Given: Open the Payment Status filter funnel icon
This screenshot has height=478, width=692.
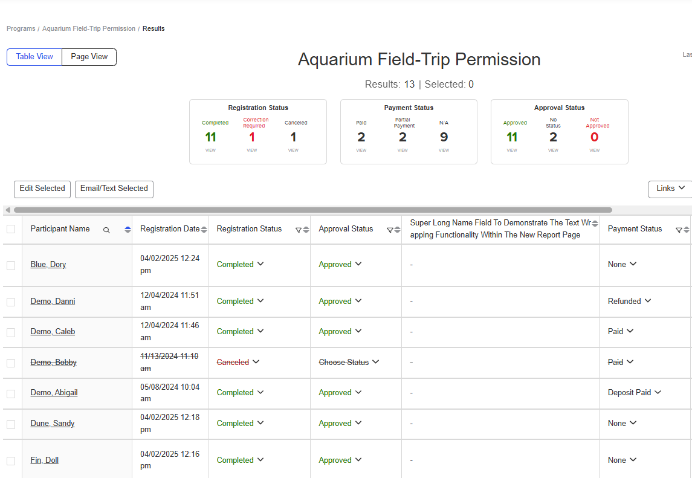Looking at the screenshot, I should 679,230.
